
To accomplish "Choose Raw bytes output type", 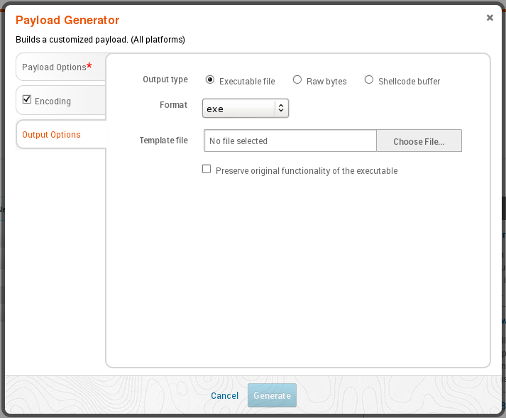I will (x=297, y=80).
